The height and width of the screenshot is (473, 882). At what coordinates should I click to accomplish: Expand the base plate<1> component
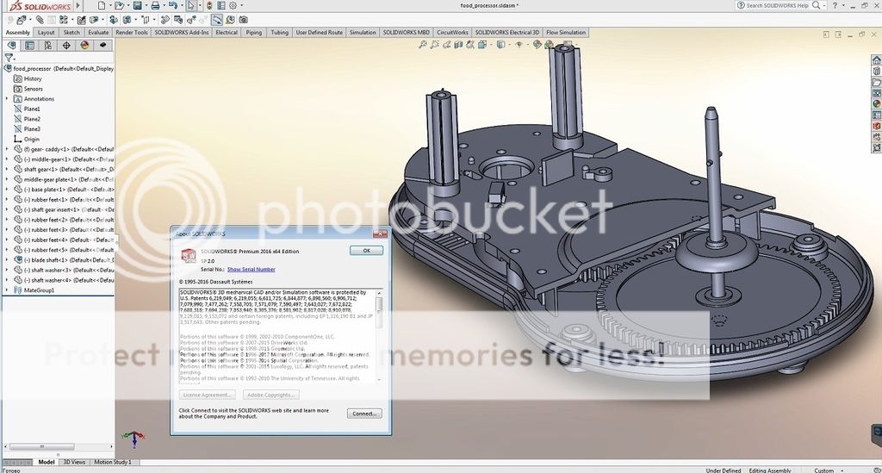tap(8, 190)
